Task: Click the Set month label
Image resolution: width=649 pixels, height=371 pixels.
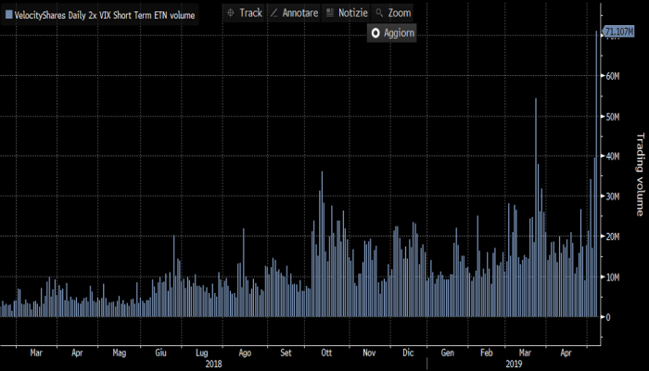Action: (x=286, y=352)
